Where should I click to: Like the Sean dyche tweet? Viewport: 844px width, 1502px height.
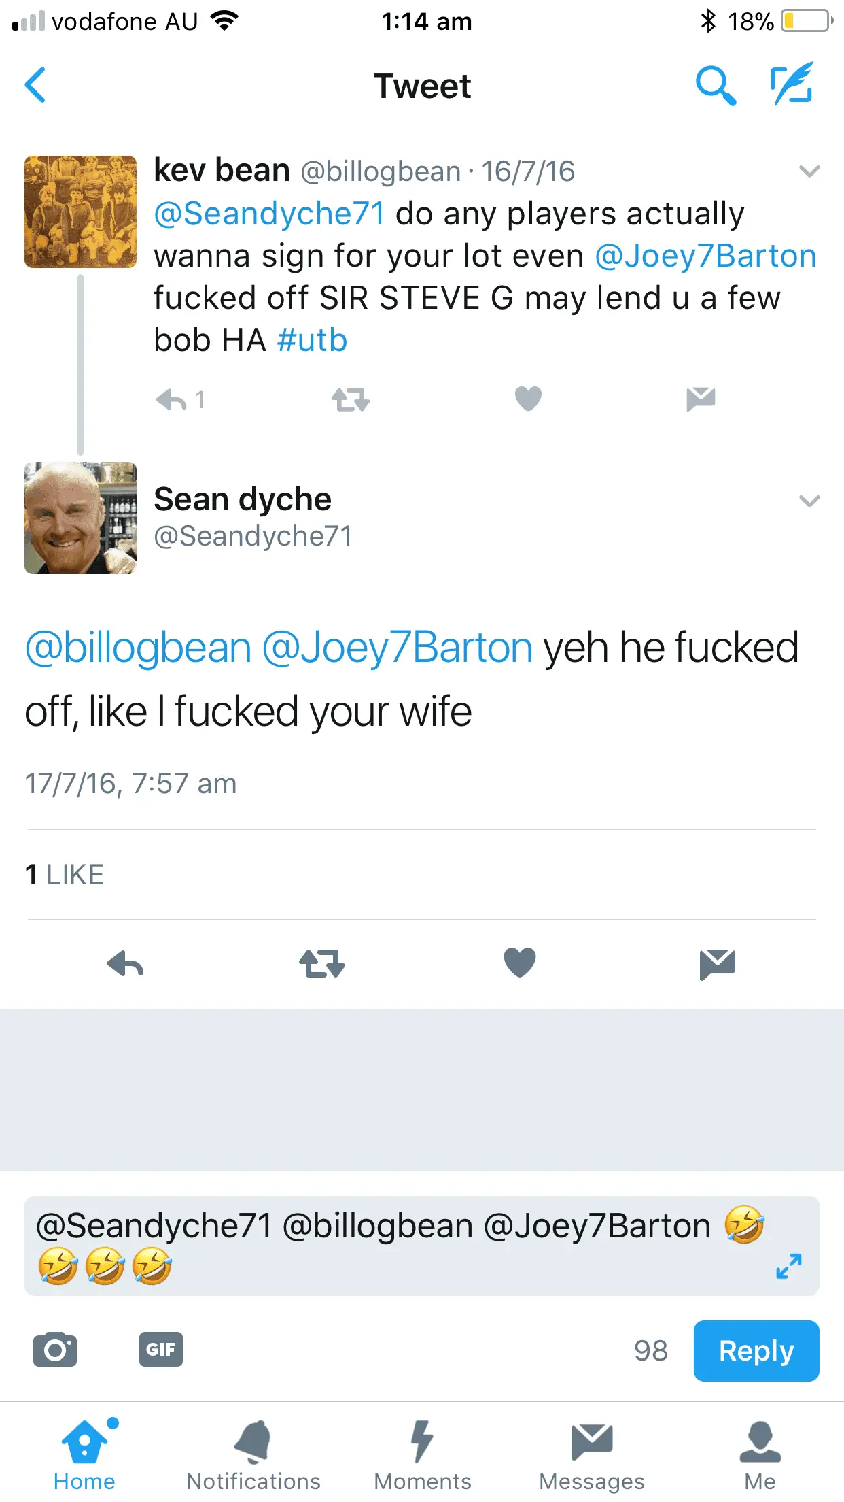pos(520,963)
